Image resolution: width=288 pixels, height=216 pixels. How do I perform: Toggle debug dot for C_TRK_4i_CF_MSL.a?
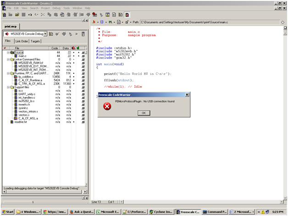coord(74,84)
